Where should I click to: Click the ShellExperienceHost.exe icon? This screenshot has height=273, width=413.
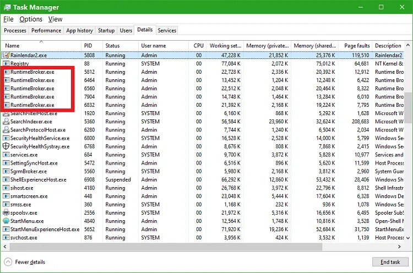(x=6, y=179)
